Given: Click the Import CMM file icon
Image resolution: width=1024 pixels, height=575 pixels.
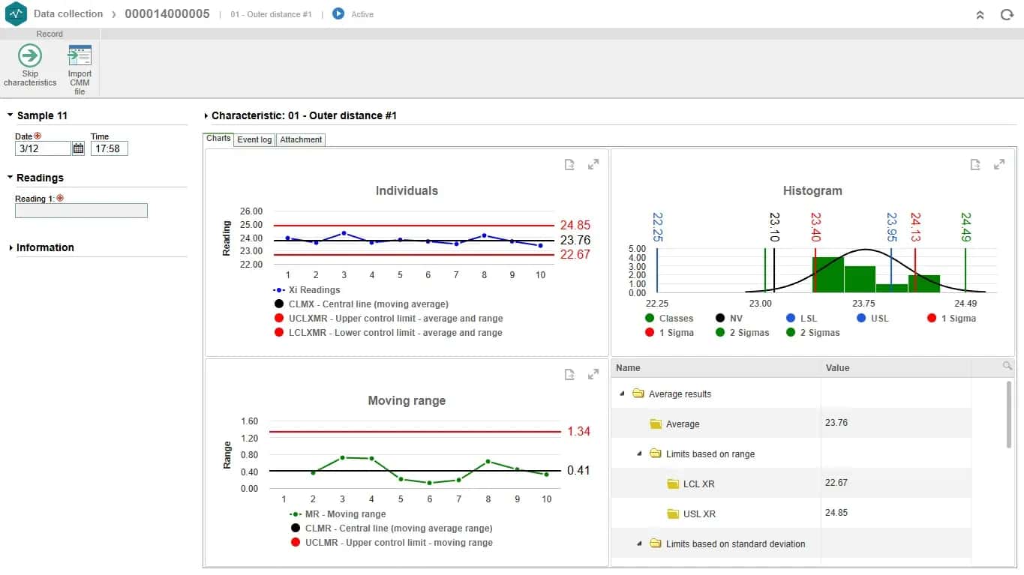Looking at the screenshot, I should [x=80, y=55].
